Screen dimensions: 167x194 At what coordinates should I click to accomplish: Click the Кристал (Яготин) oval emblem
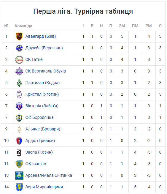pyautogui.click(x=19, y=94)
